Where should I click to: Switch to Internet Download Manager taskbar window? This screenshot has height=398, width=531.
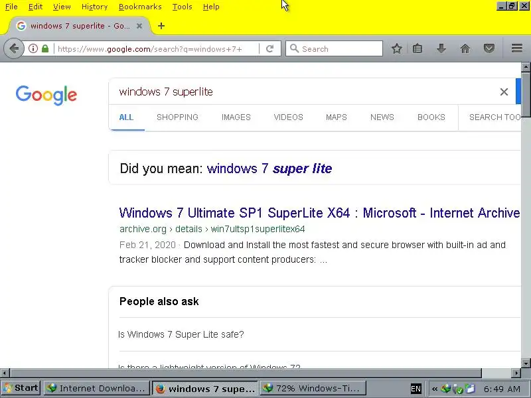pyautogui.click(x=97, y=388)
